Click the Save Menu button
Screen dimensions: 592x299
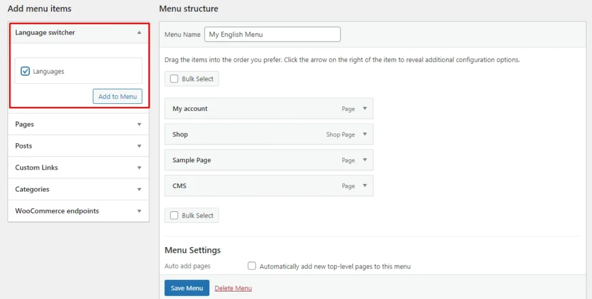pyautogui.click(x=187, y=288)
